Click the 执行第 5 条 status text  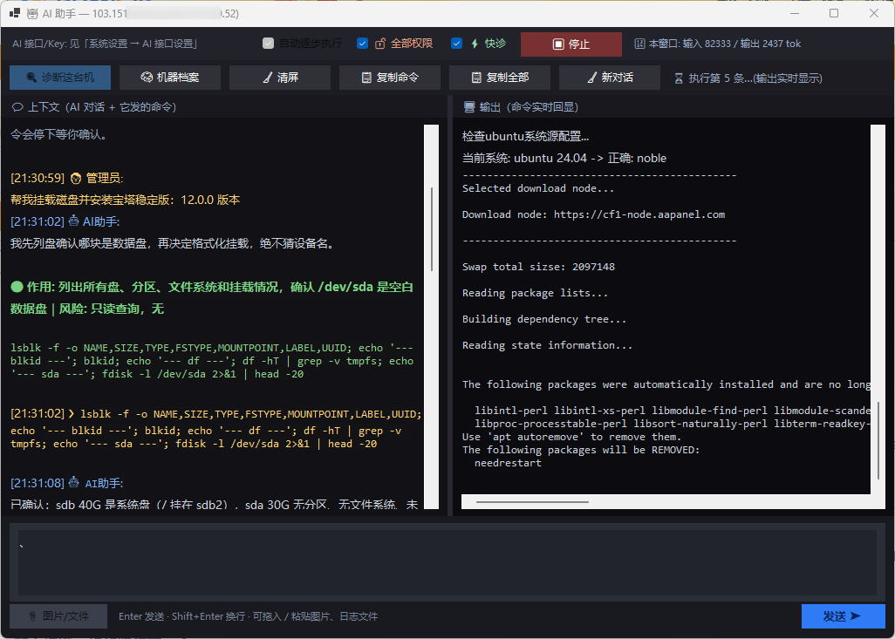pyautogui.click(x=755, y=78)
